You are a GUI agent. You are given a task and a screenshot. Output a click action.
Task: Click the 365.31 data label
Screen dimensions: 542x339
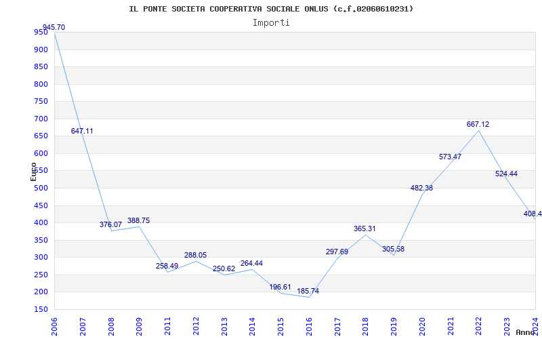(x=364, y=228)
